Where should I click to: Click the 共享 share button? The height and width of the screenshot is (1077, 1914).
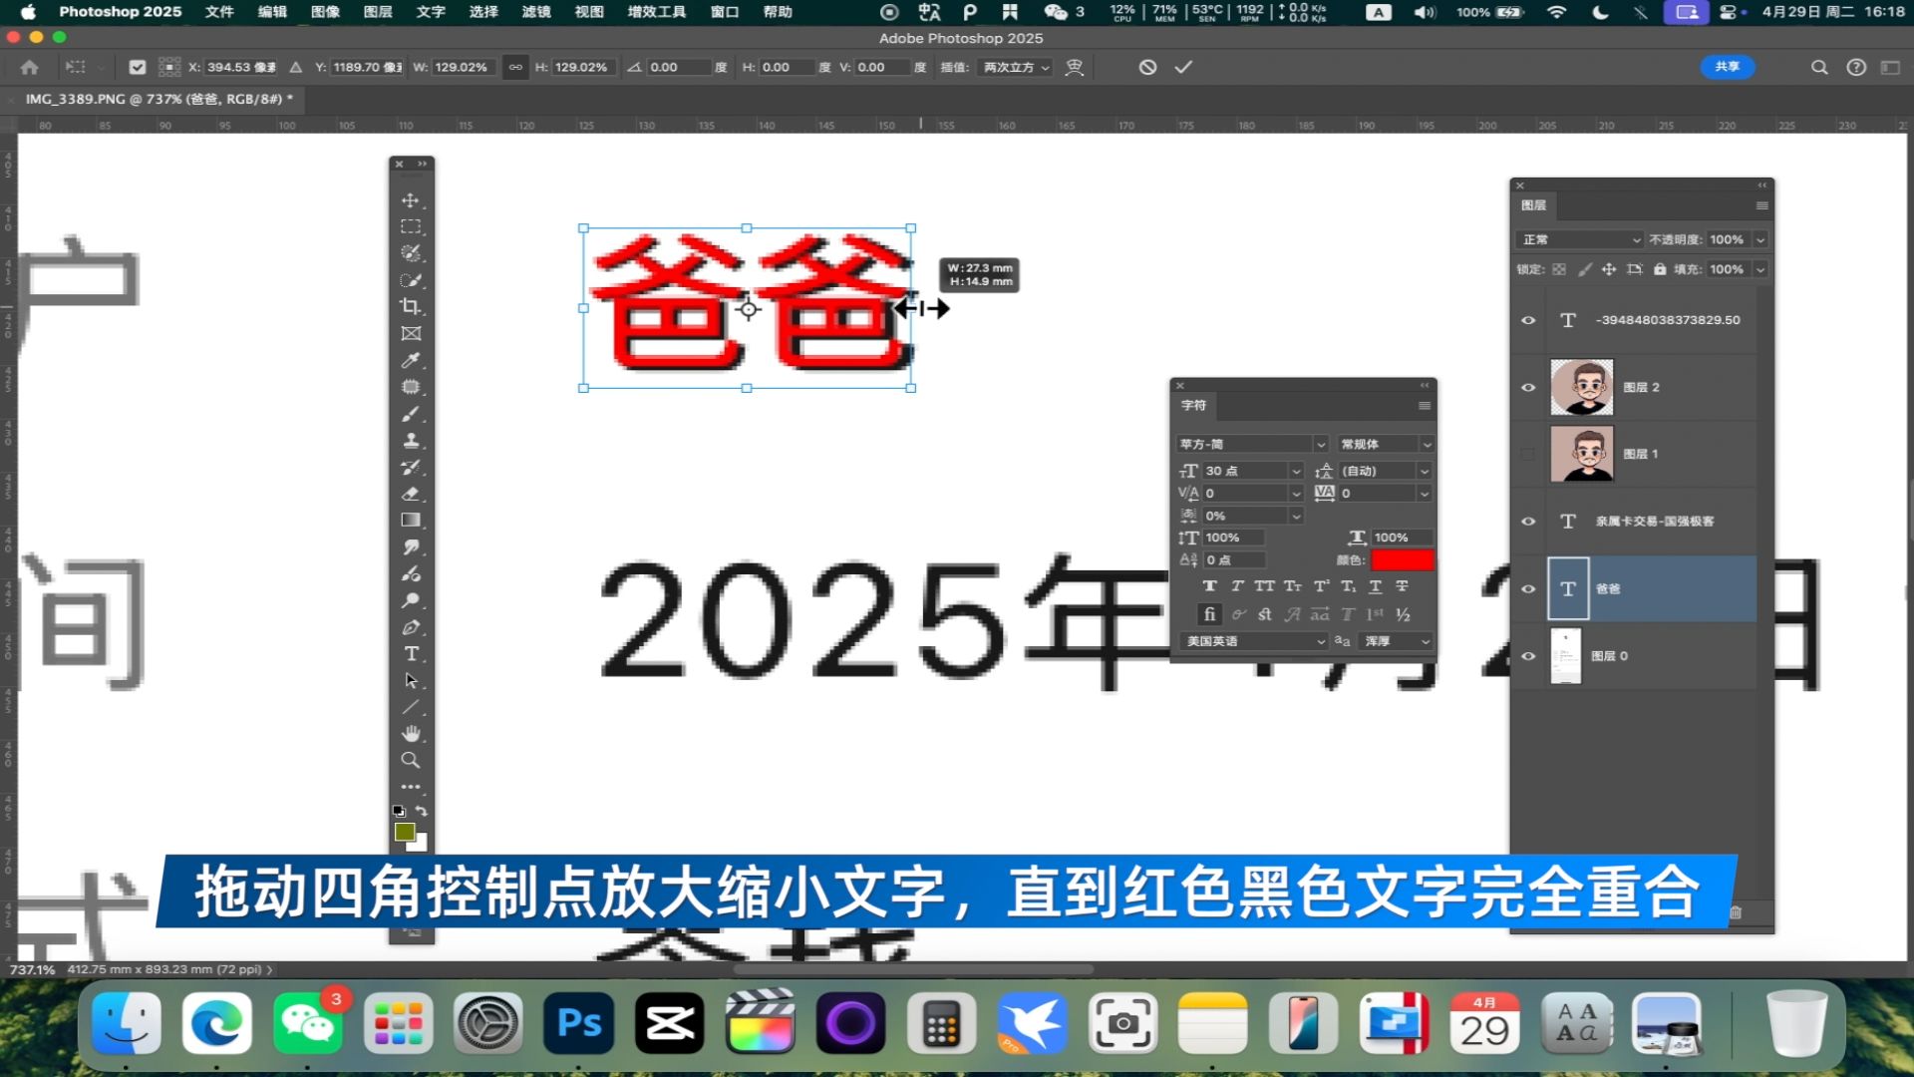(x=1727, y=67)
